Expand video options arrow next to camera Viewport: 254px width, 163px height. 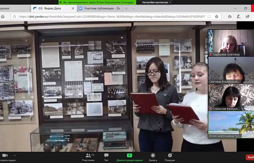(x=15, y=155)
